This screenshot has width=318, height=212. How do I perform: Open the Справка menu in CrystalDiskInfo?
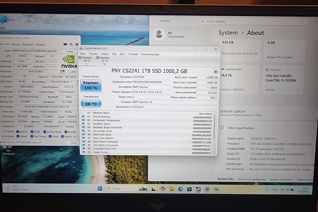tap(133, 54)
